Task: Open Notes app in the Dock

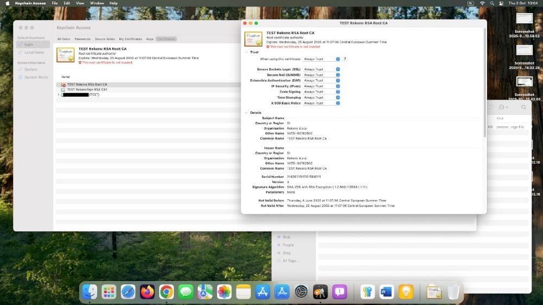Action: 243,292
